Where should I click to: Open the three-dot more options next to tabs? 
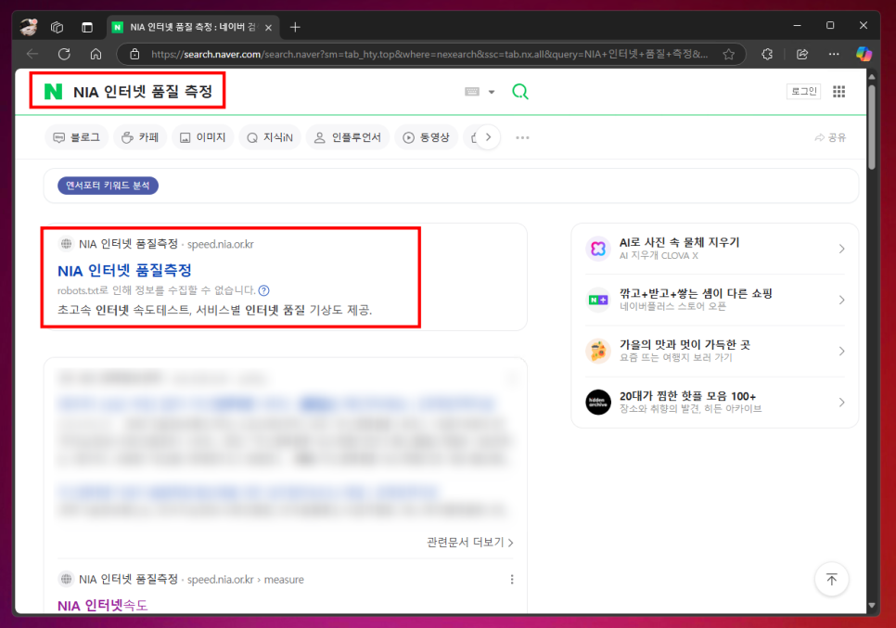(x=522, y=137)
